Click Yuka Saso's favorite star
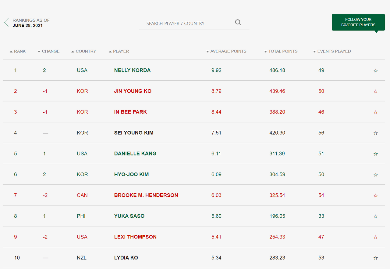Screen dimensions: 390x269 pyautogui.click(x=375, y=216)
